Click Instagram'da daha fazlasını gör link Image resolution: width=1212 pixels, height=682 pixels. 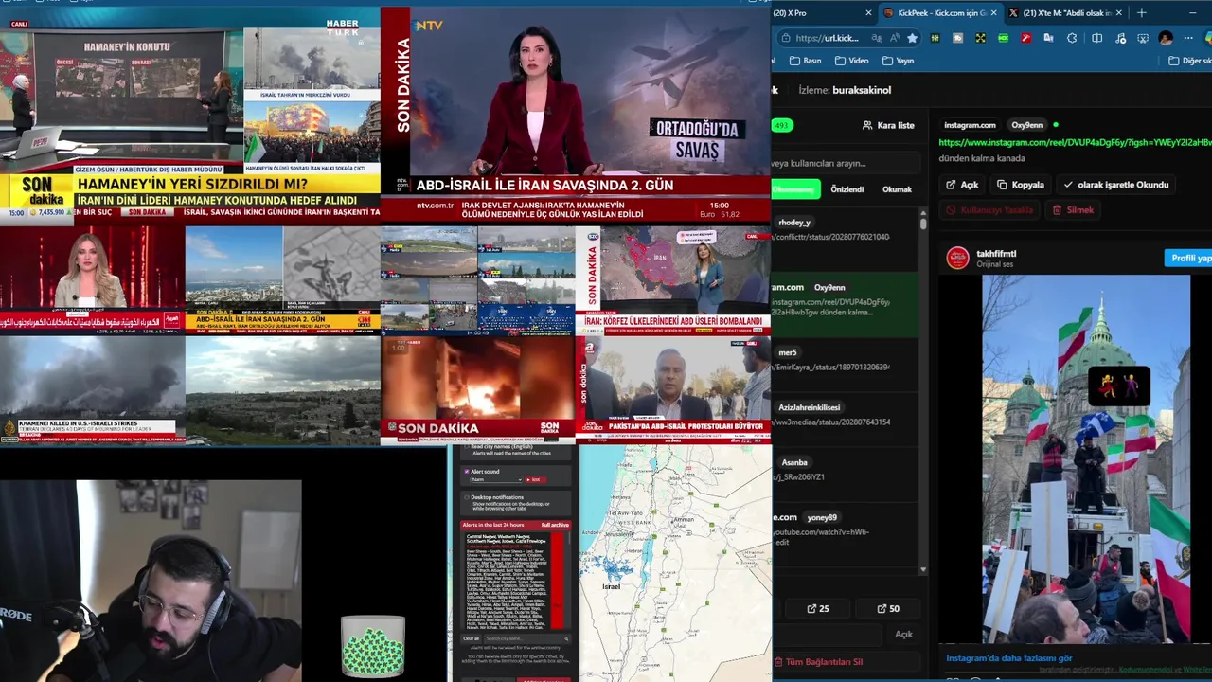(1009, 658)
